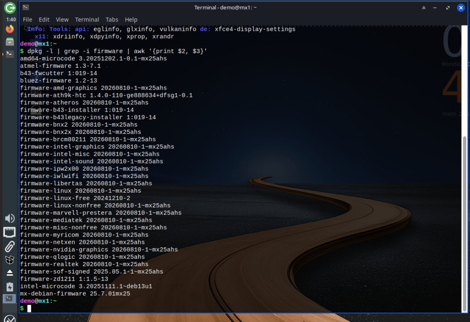The width and height of the screenshot is (470, 322).
Task: Click the firmware-ath9k-htc line
Action: pyautogui.click(x=106, y=95)
